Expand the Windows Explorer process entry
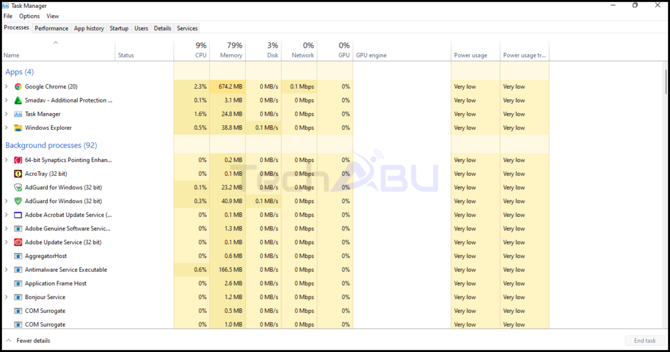Viewport: 670px width, 352px height. coord(7,127)
